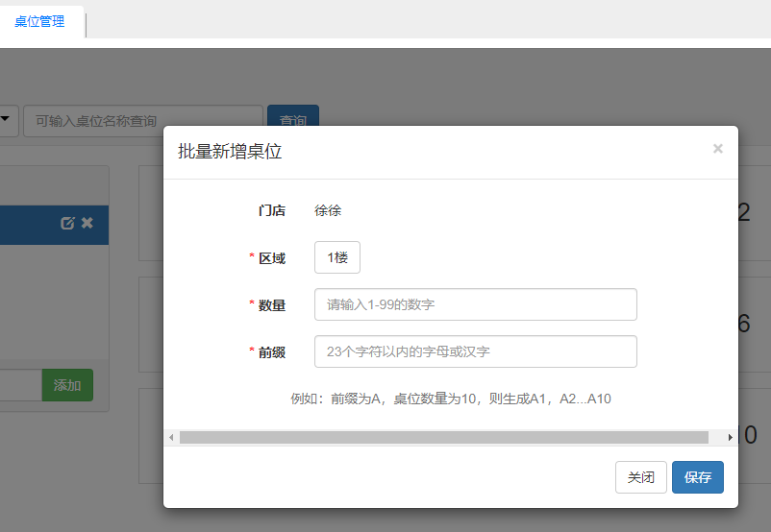Select the table card ending in 2
The height and width of the screenshot is (532, 771).
[x=753, y=213]
